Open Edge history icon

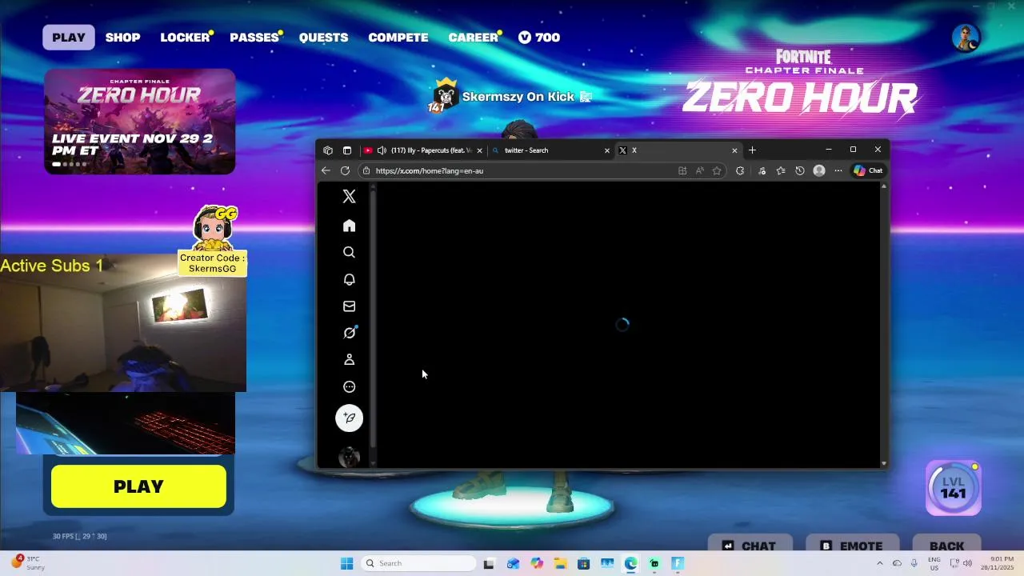click(800, 170)
